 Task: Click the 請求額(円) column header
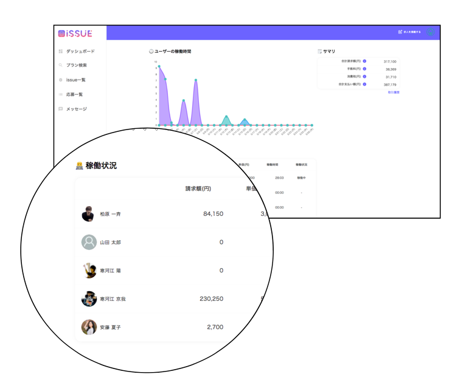(198, 188)
